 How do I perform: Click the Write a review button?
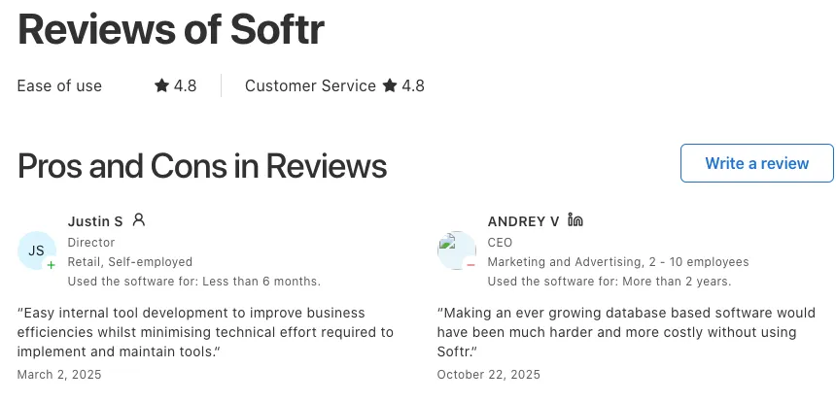pos(756,163)
